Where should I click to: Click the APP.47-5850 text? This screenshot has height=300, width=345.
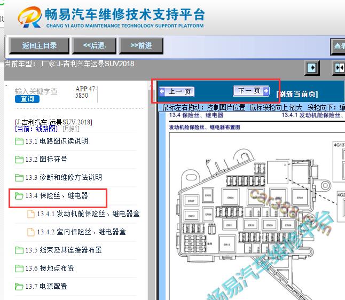[86, 92]
